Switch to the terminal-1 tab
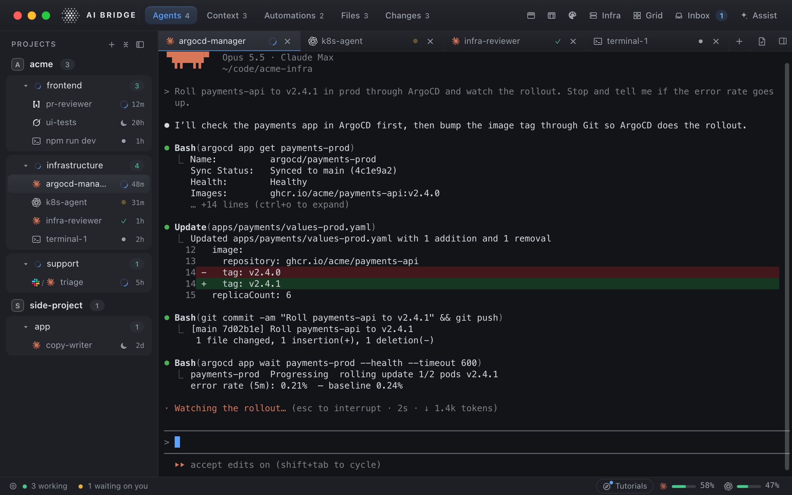This screenshot has width=792, height=495. coord(657,41)
